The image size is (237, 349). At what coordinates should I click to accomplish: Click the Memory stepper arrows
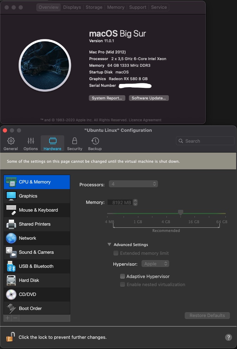coord(136,202)
